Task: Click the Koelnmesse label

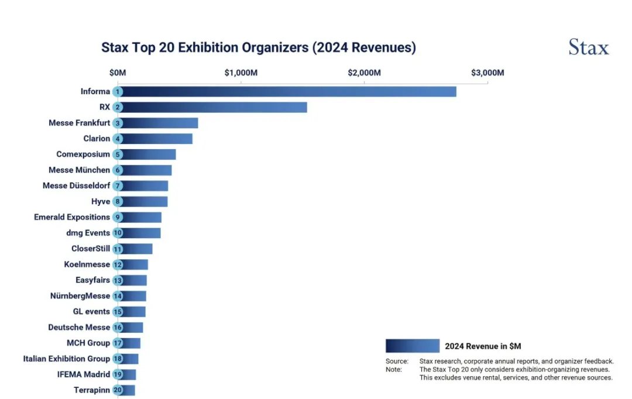Action: [87, 264]
